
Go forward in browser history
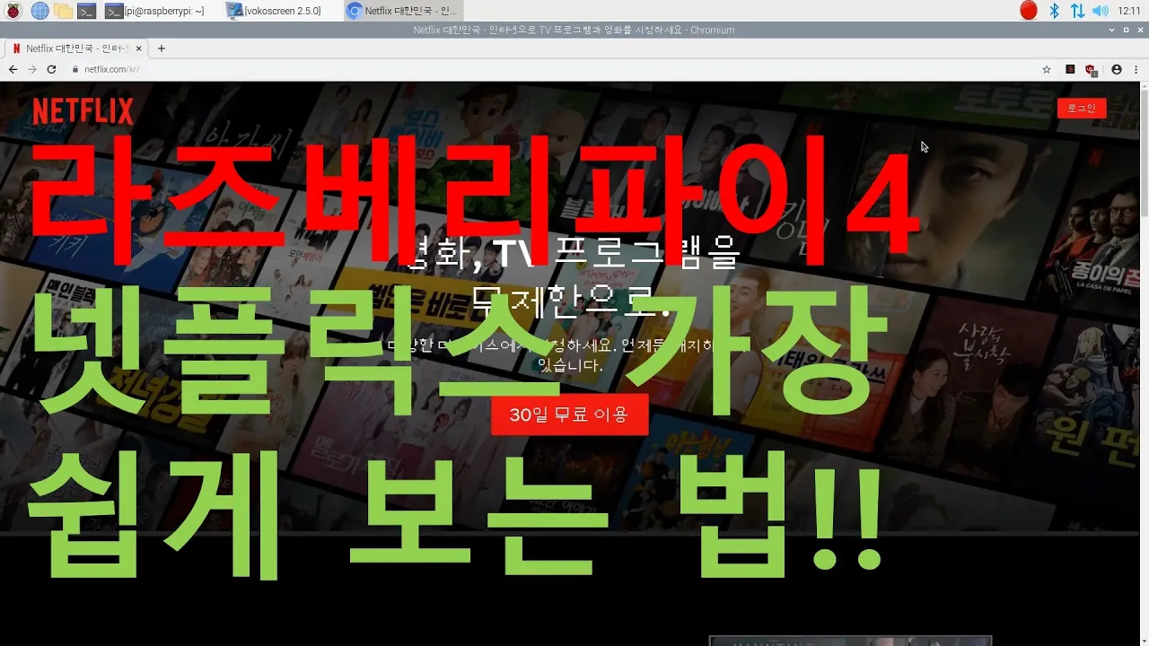[x=32, y=69]
